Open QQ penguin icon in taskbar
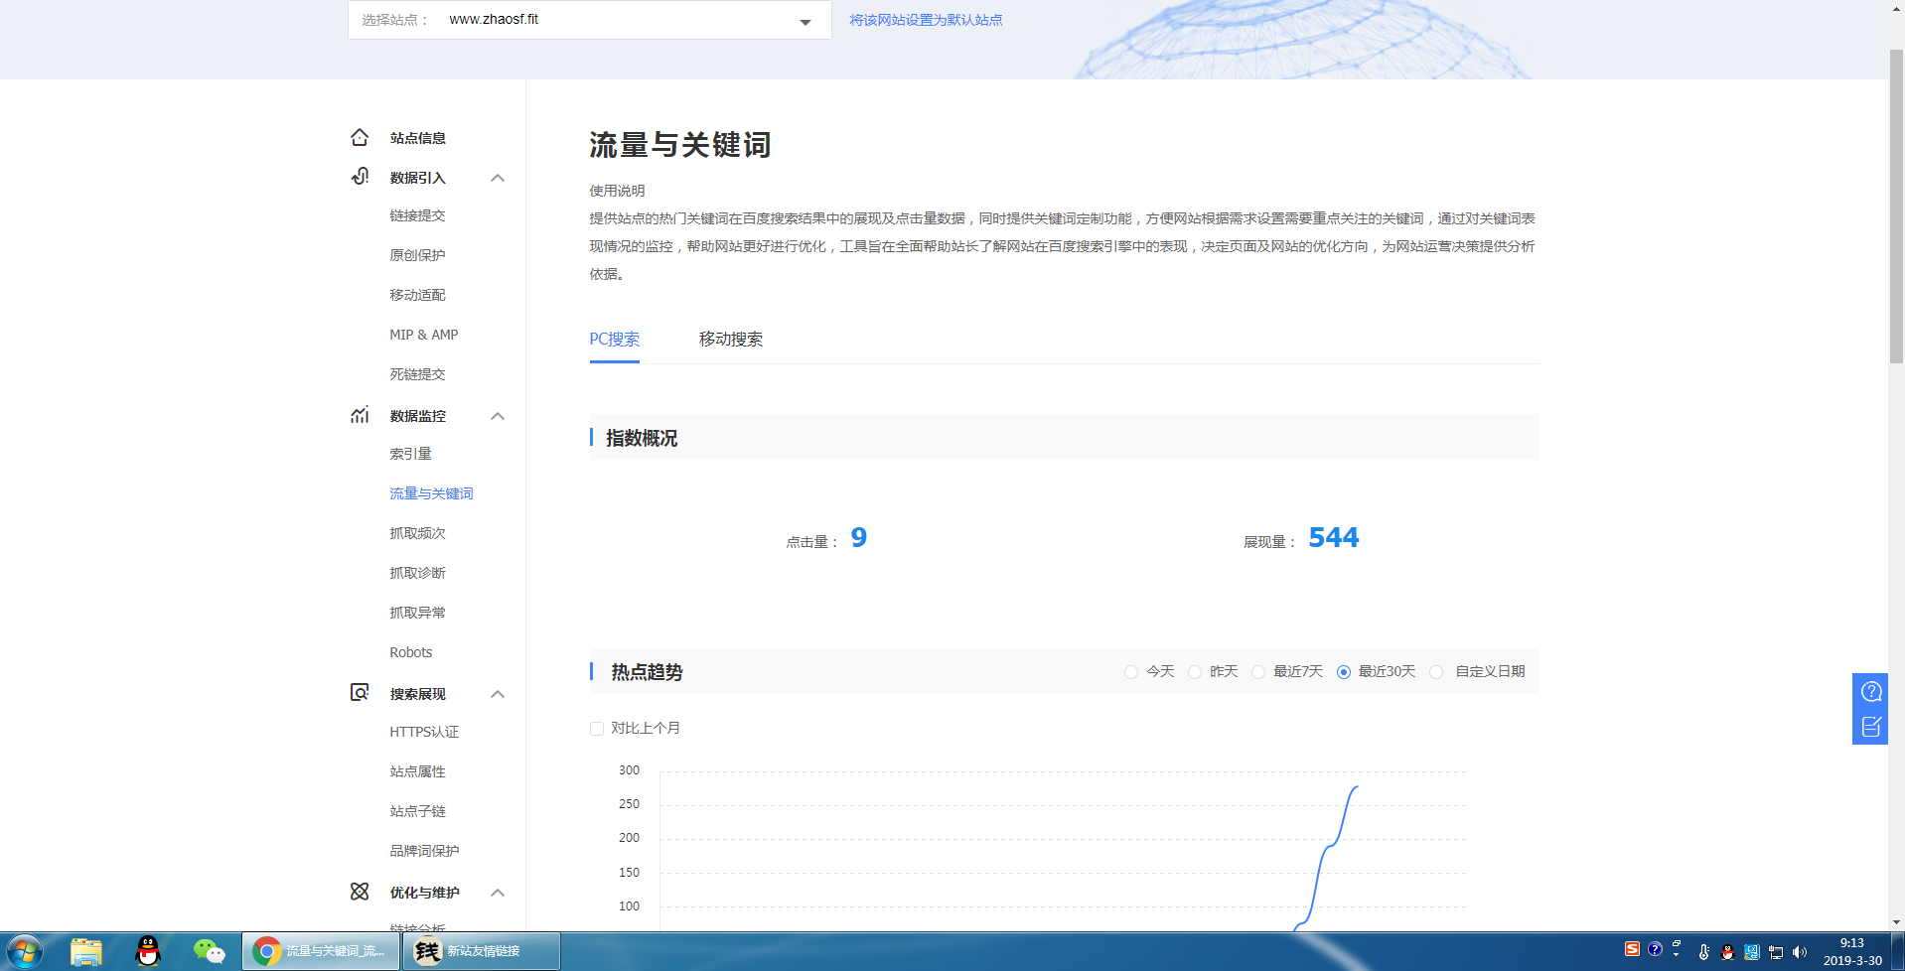Screen dimensions: 1905x971 [148, 951]
